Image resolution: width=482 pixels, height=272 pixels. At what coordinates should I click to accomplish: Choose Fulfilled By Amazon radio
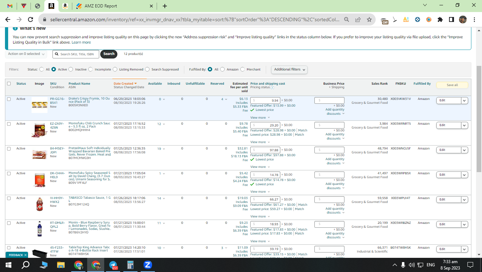point(222,69)
